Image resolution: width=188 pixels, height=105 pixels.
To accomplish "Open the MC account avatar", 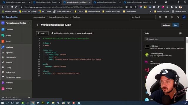I will [x=184, y=17].
